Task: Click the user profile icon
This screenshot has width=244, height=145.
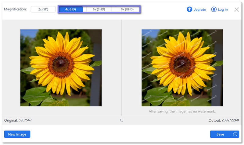Action: [x=214, y=9]
